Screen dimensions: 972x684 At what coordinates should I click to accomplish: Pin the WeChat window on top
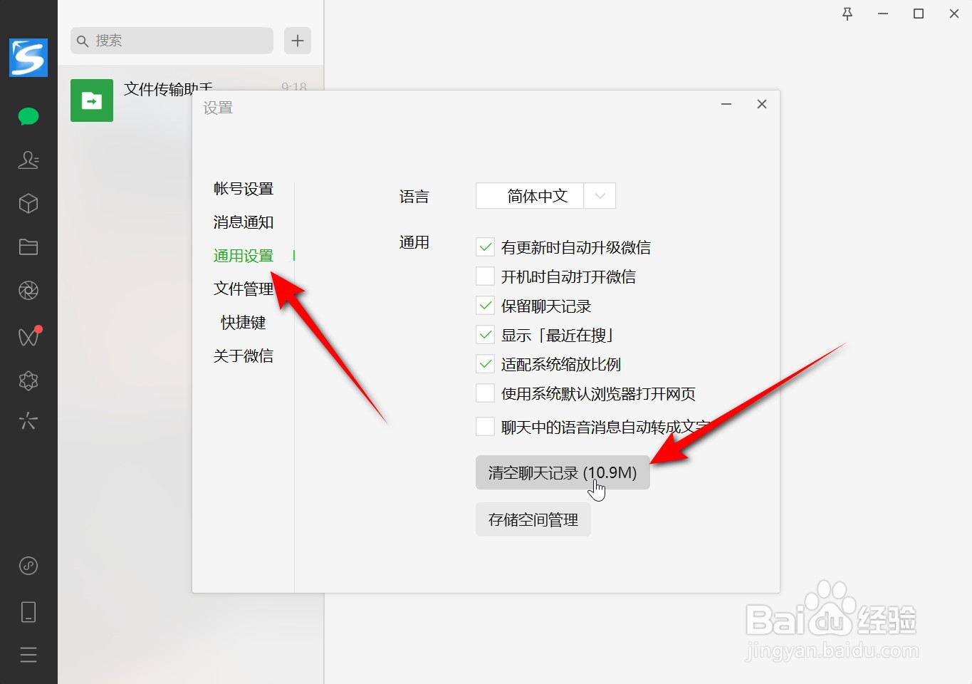(847, 14)
